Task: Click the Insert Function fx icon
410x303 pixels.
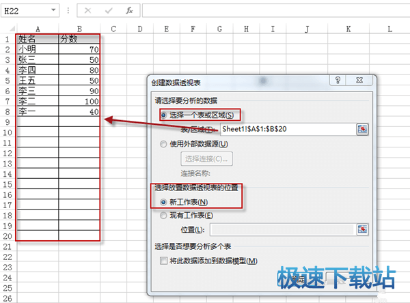Action: (x=129, y=10)
